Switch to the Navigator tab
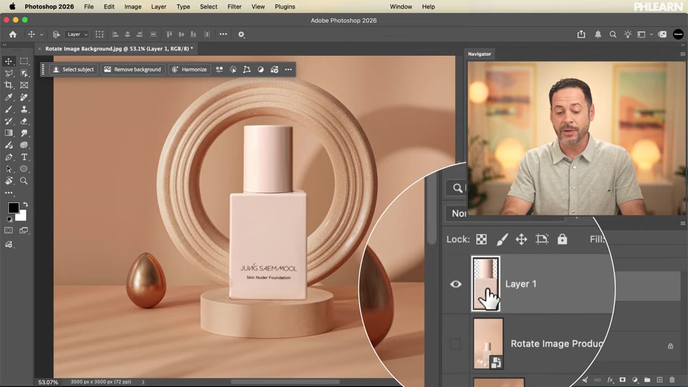This screenshot has width=688, height=387. [x=479, y=54]
